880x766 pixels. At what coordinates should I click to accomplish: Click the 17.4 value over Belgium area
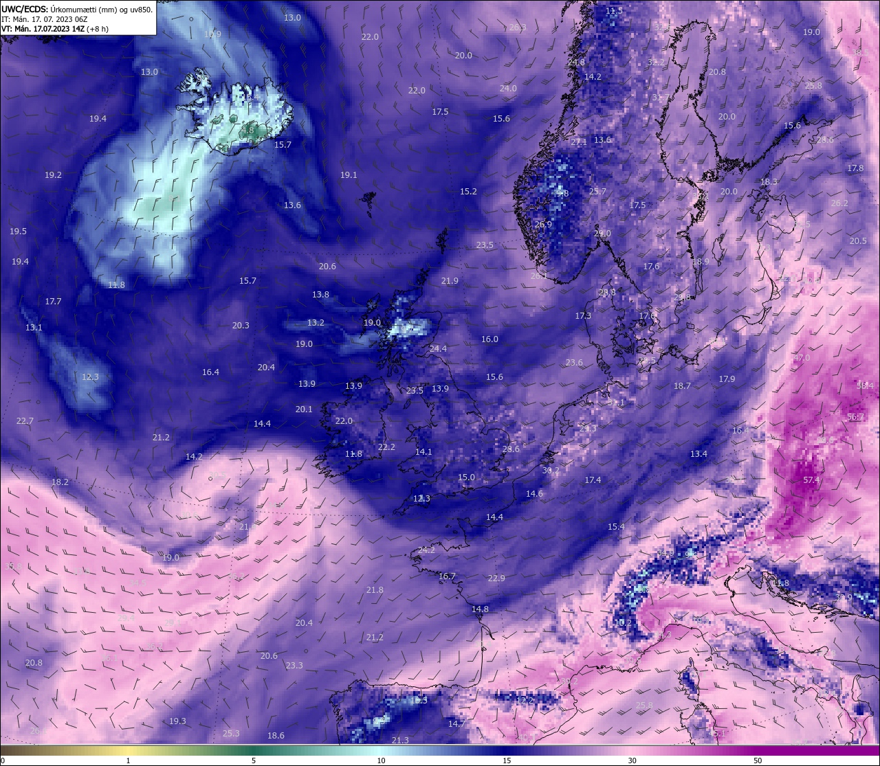pyautogui.click(x=593, y=480)
